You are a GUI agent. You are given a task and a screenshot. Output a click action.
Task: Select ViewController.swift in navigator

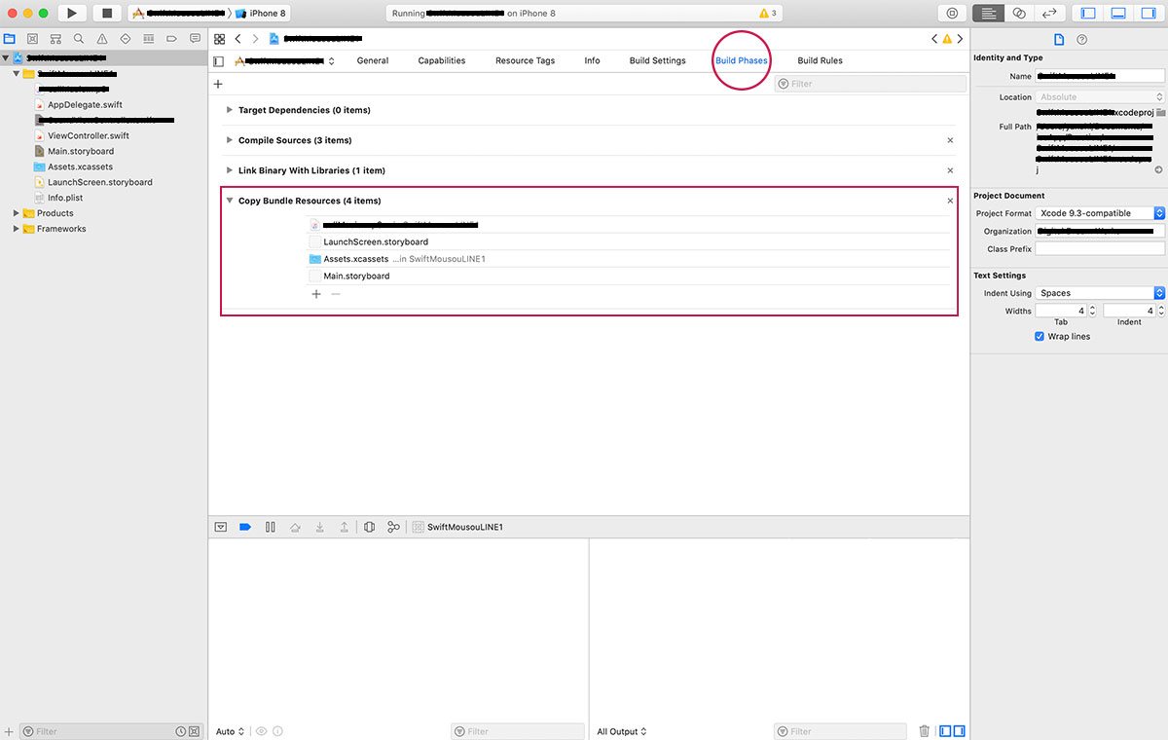(x=88, y=135)
